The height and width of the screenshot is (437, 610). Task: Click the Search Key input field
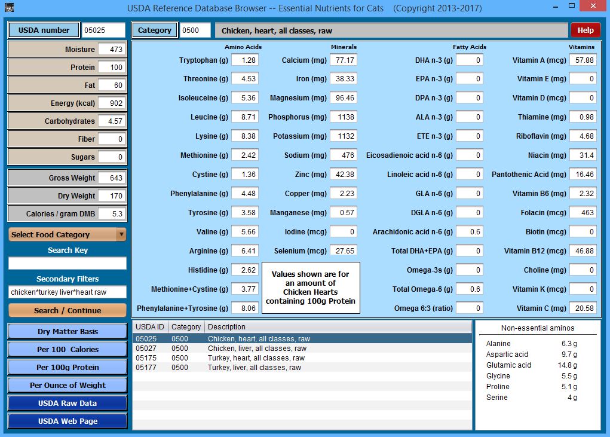(68, 263)
